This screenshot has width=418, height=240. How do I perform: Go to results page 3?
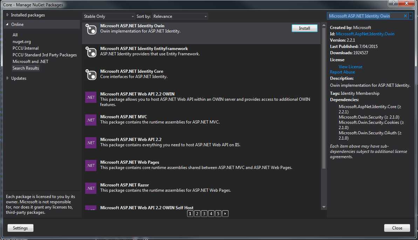point(204,214)
